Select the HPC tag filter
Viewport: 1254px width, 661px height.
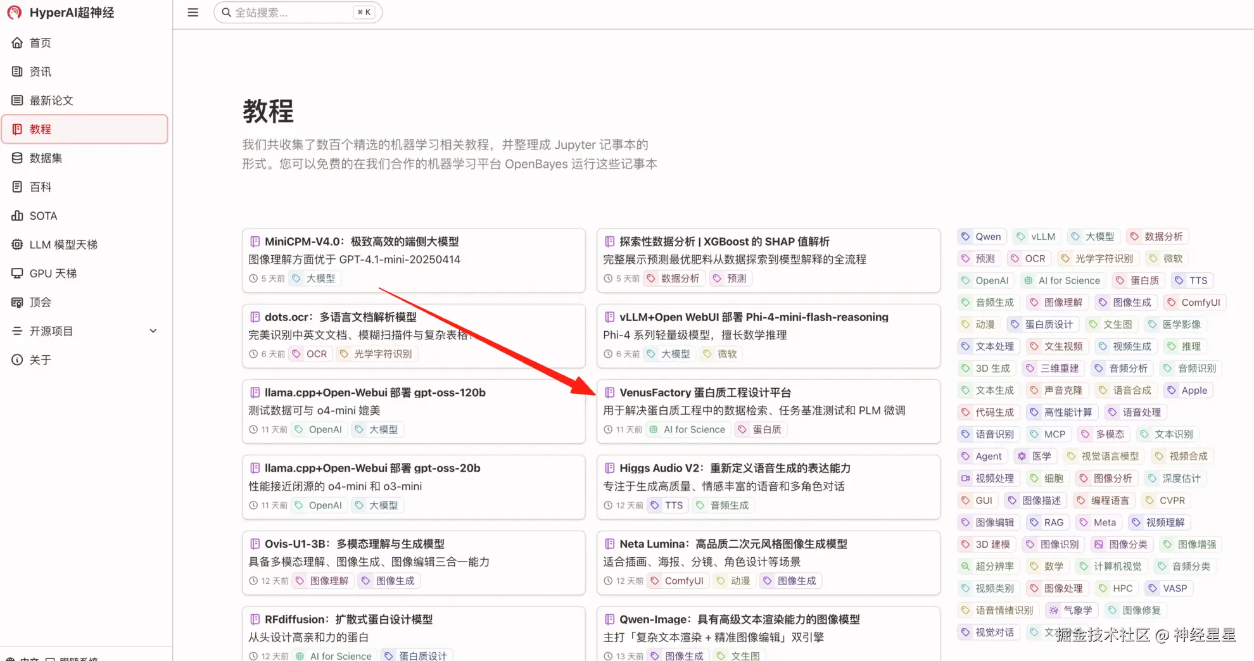tap(1116, 589)
